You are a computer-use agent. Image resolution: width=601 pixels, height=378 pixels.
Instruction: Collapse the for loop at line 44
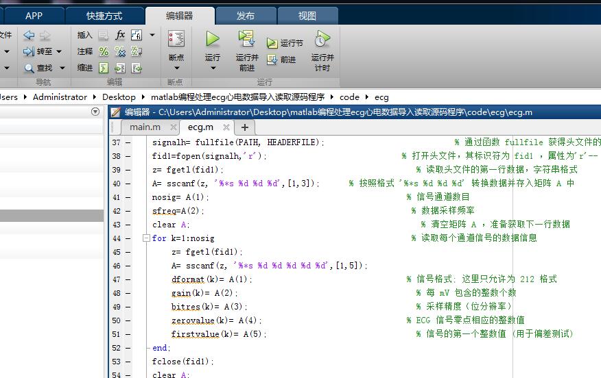pyautogui.click(x=146, y=238)
